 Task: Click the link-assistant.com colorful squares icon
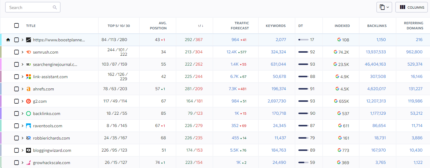pos(28,77)
